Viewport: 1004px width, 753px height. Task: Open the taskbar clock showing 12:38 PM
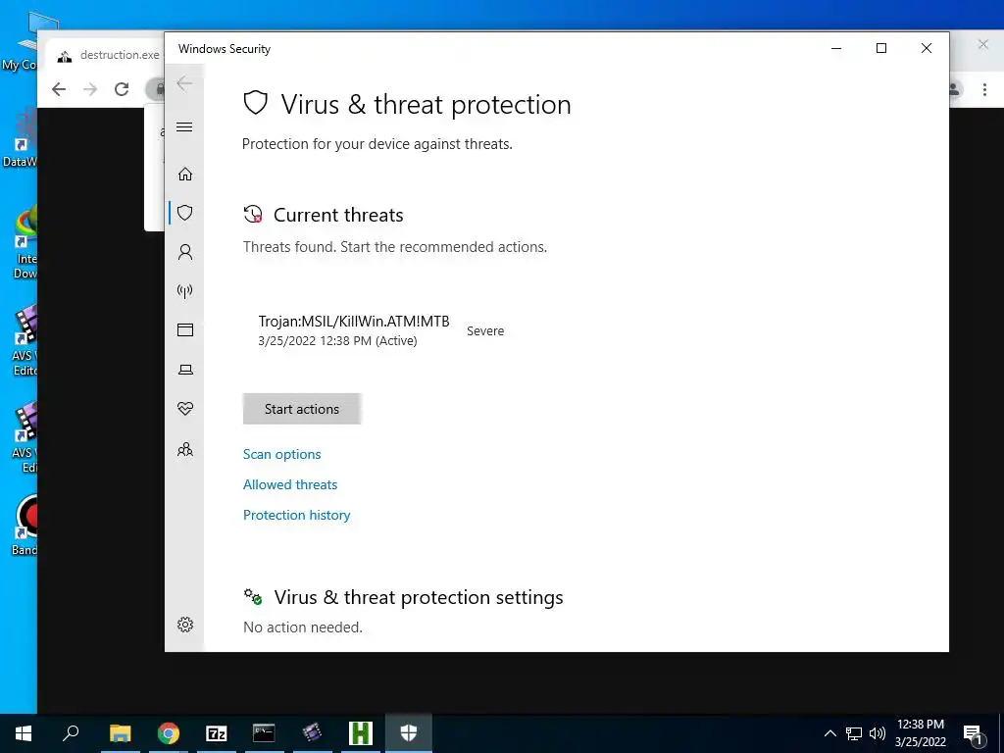tap(920, 733)
